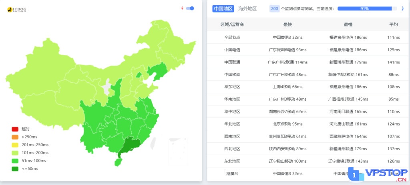The image size is (410, 185).
Task: Click the 平均 column header
Action: (394, 24)
